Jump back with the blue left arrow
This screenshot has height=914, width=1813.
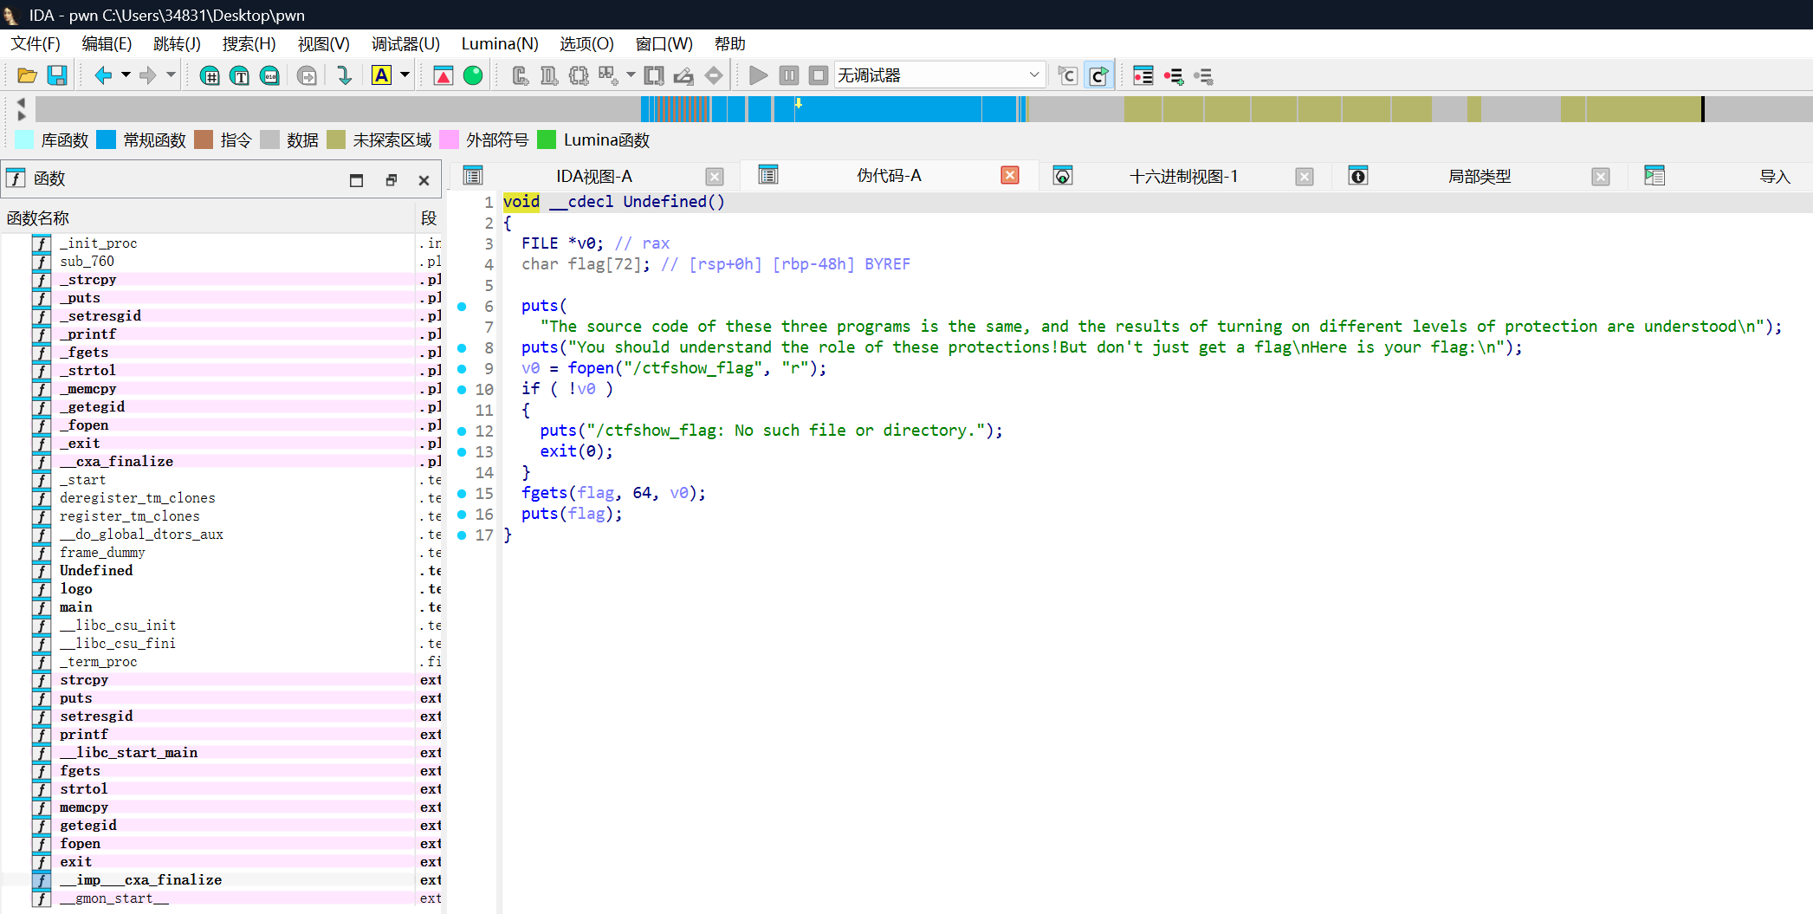click(x=103, y=75)
